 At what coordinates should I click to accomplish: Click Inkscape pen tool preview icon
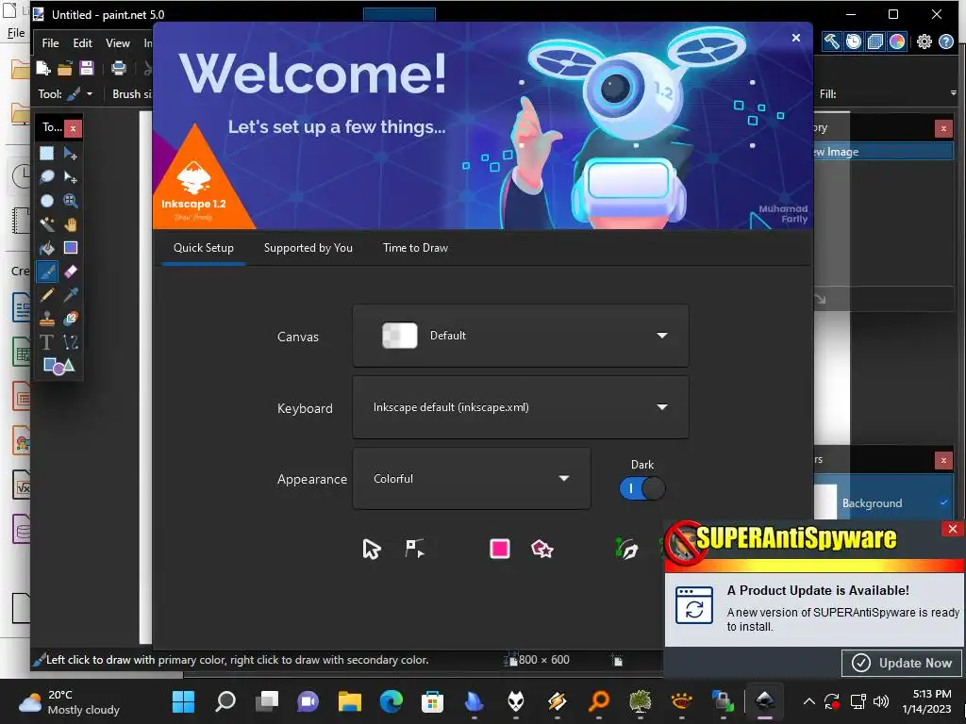click(626, 549)
